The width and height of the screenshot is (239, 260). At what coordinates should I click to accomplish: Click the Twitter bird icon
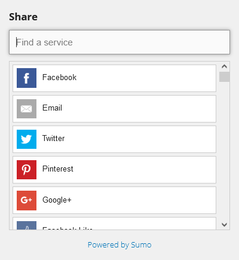(26, 139)
